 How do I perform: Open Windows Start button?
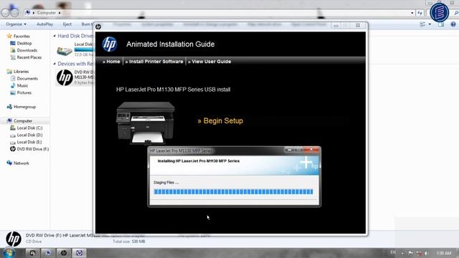8,252
